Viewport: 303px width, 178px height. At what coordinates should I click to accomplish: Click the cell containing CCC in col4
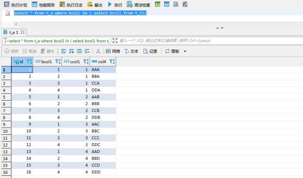click(x=103, y=138)
